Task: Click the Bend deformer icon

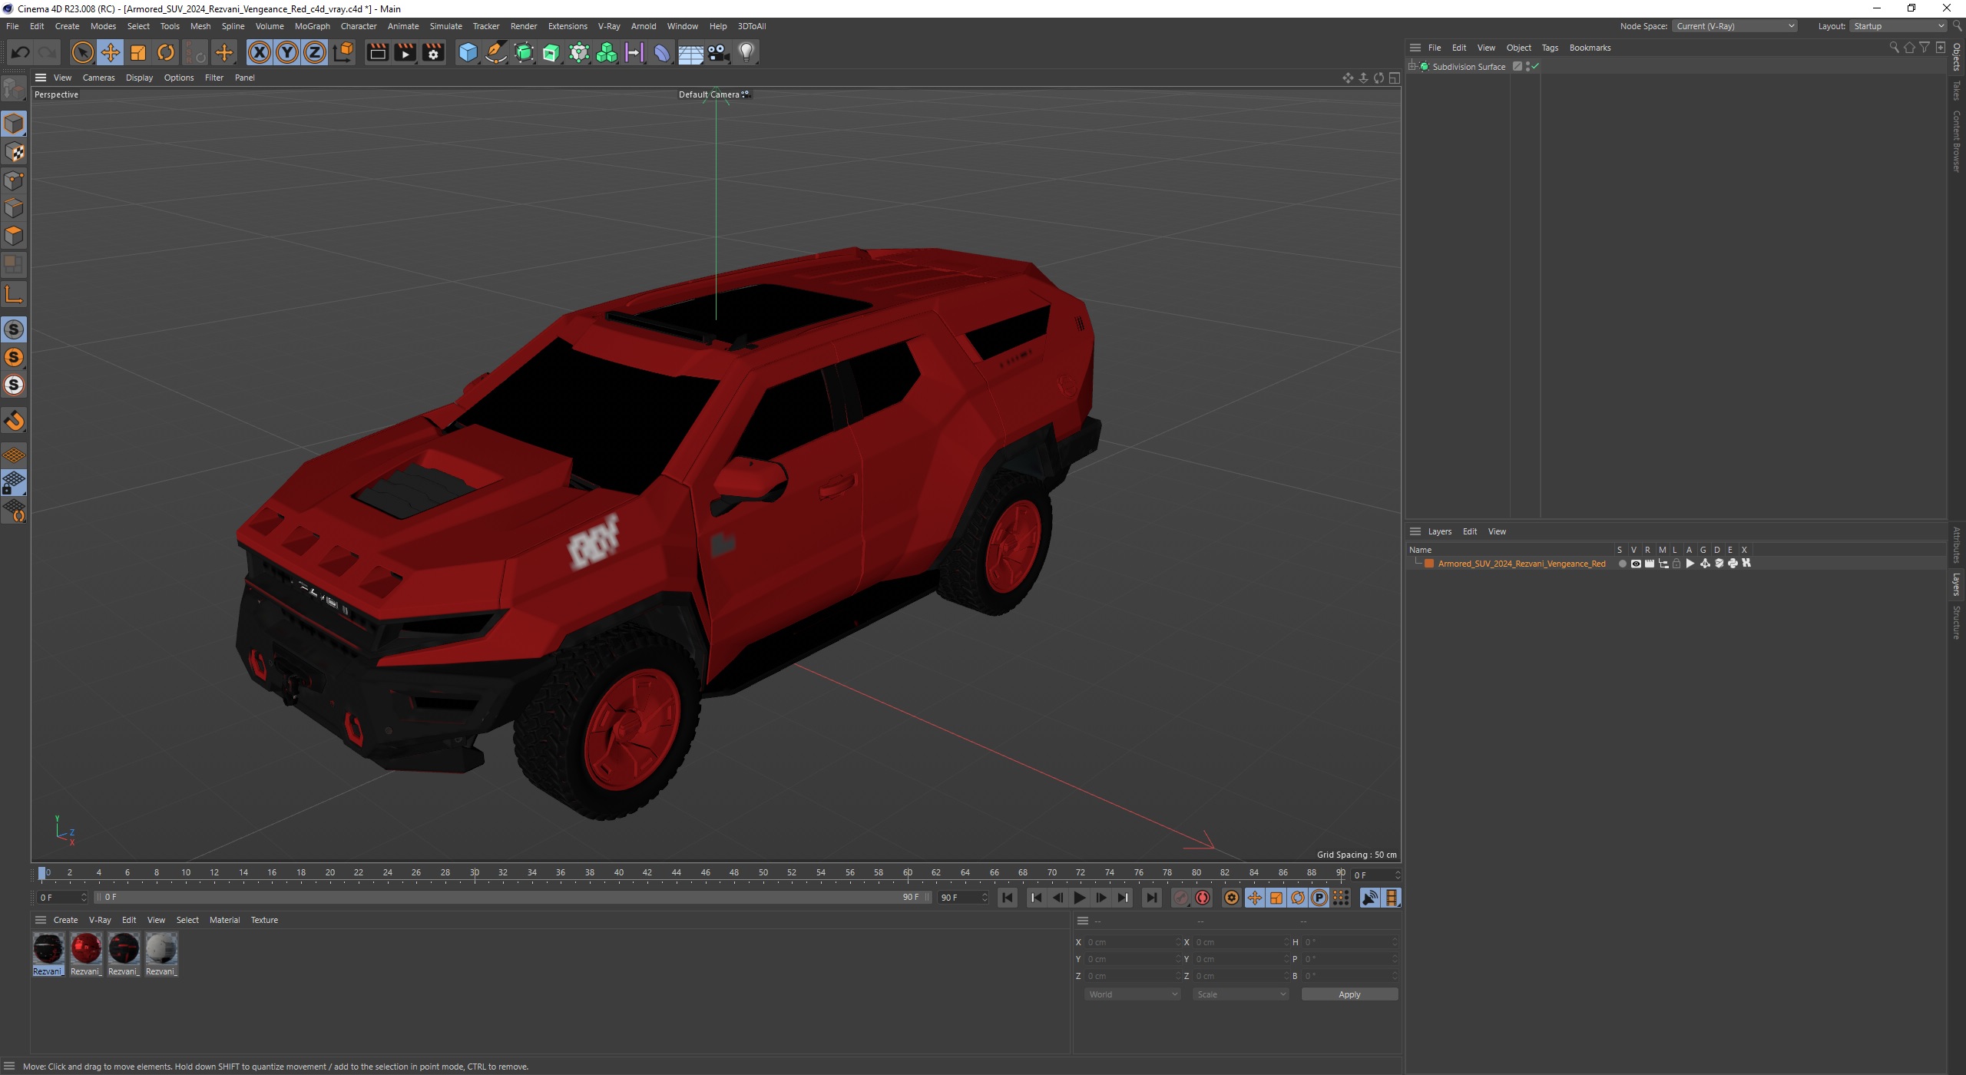Action: pyautogui.click(x=662, y=52)
